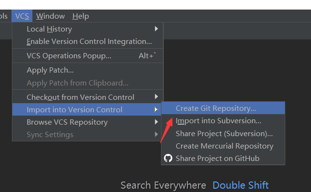Expand Import into Version Control arrow

click(x=156, y=109)
